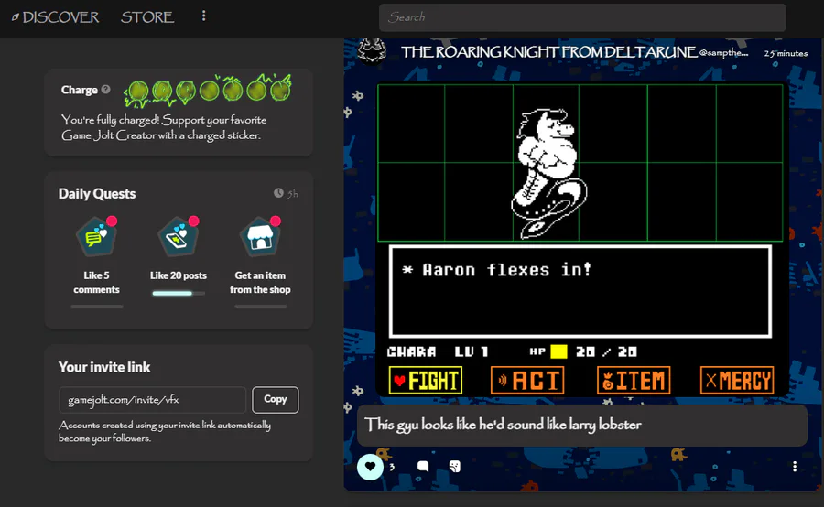
Task: Check the Like 5 comments progress bar
Action: pos(97,307)
